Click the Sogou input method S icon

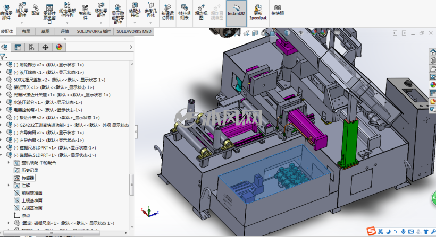371,231
